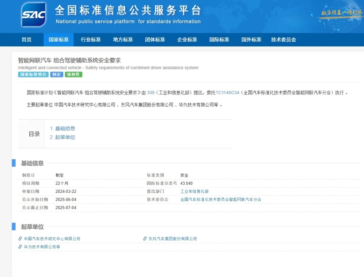Open the 首页 navigation tab
This screenshot has height=277, width=364.
27,40
